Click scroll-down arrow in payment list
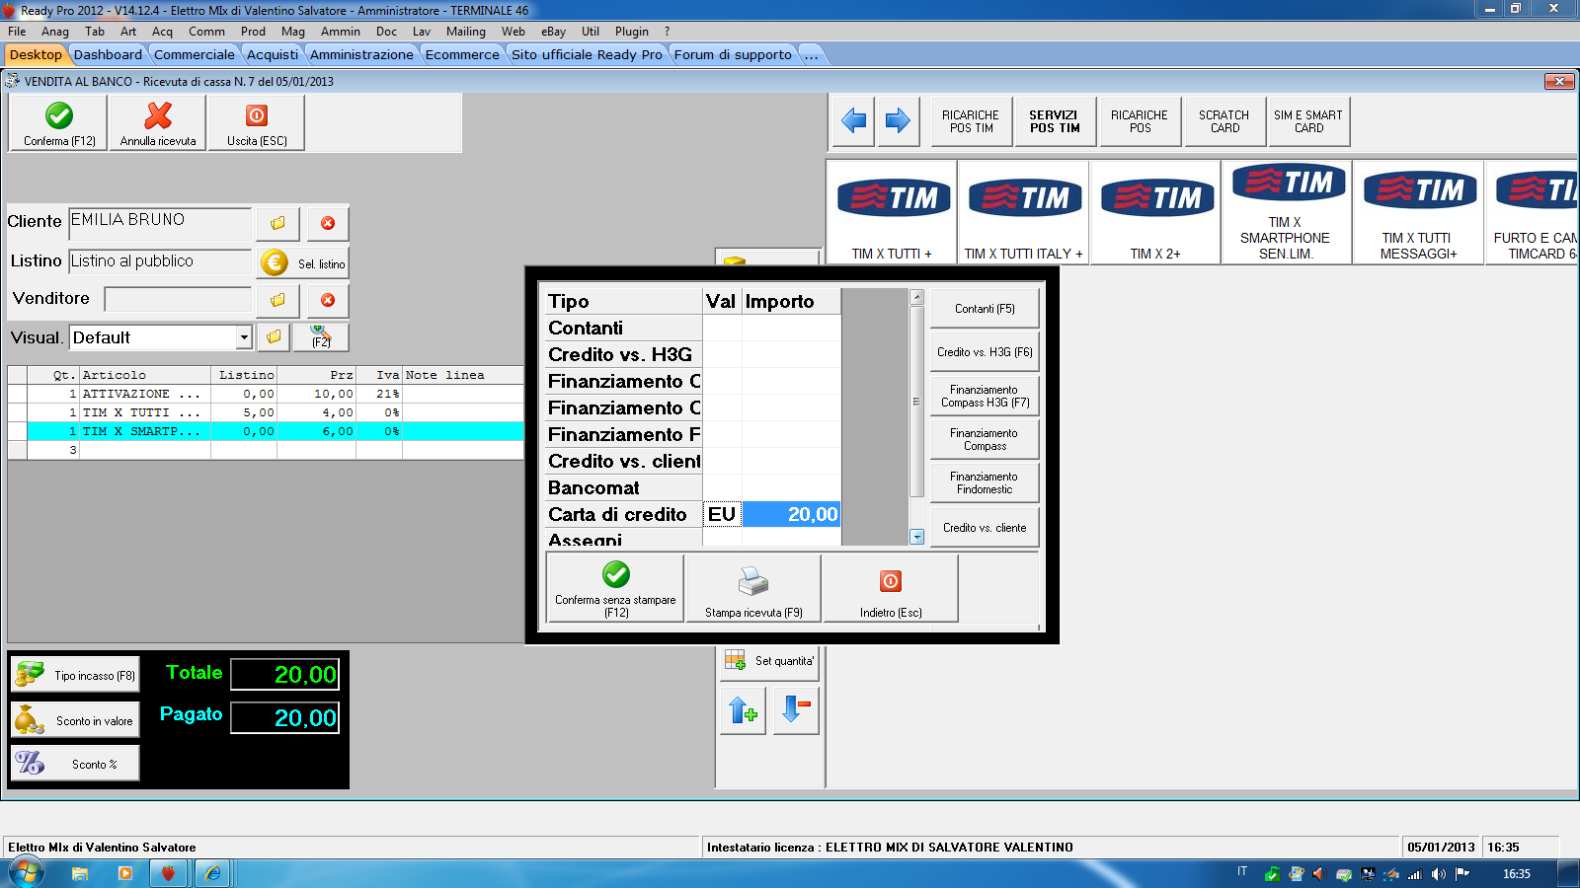Viewport: 1580px width, 888px height. (x=916, y=537)
